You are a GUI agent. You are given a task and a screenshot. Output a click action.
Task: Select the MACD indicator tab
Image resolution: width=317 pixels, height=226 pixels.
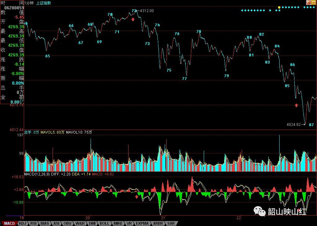(9, 224)
